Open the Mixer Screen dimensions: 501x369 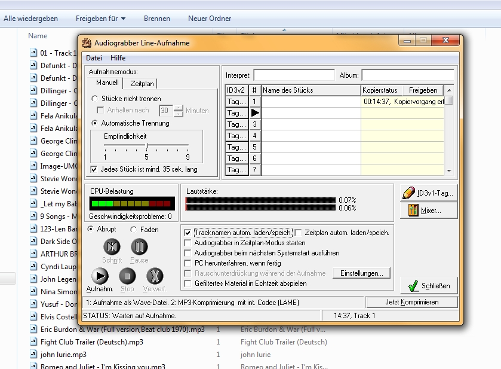tap(429, 211)
